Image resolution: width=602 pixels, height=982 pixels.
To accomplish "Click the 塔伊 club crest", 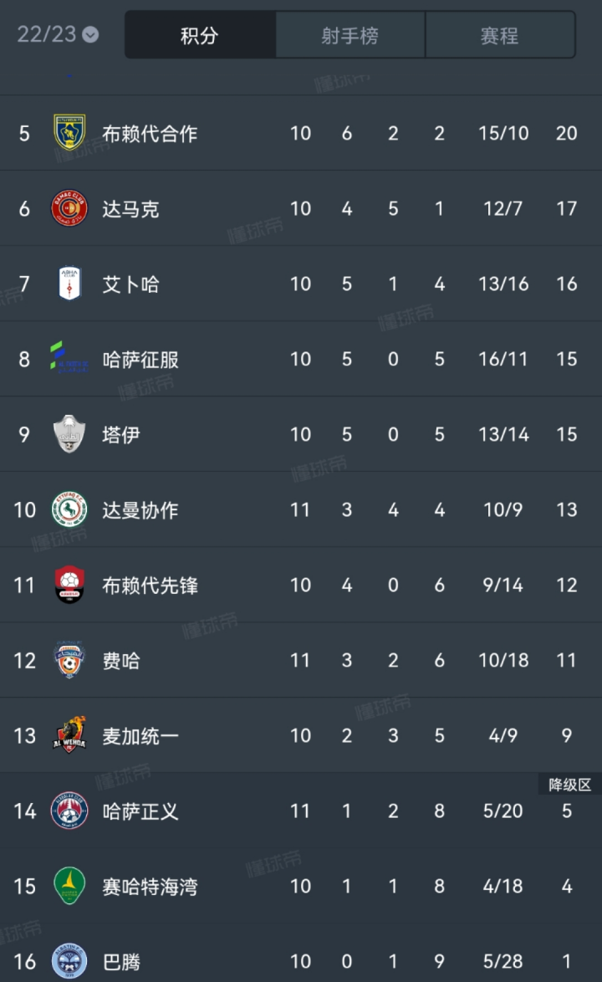I will coord(69,434).
